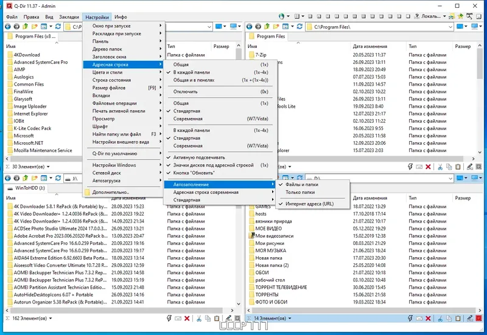The height and width of the screenshot is (335, 487).
Task: Open D:\ address bar dropdown arrow
Action: pos(450,178)
